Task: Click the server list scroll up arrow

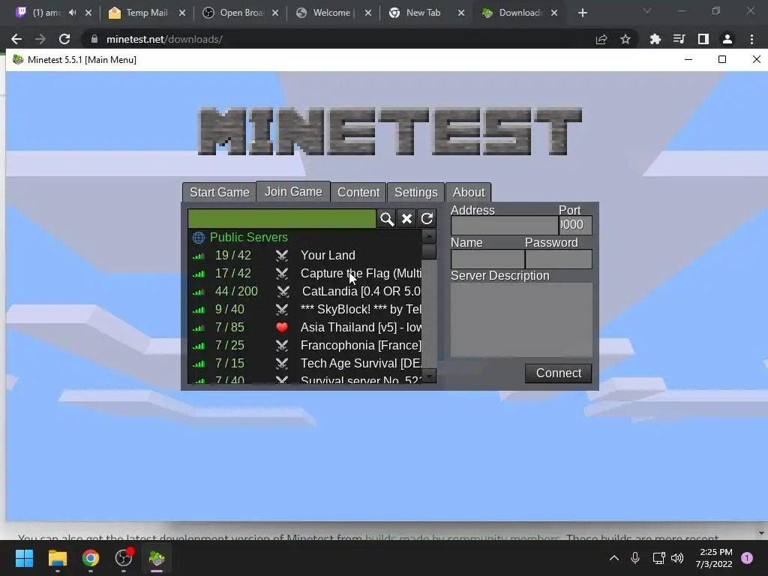Action: click(429, 236)
